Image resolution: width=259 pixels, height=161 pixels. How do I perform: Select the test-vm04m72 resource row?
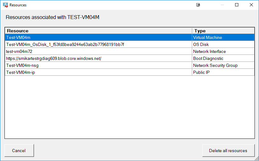(130, 51)
